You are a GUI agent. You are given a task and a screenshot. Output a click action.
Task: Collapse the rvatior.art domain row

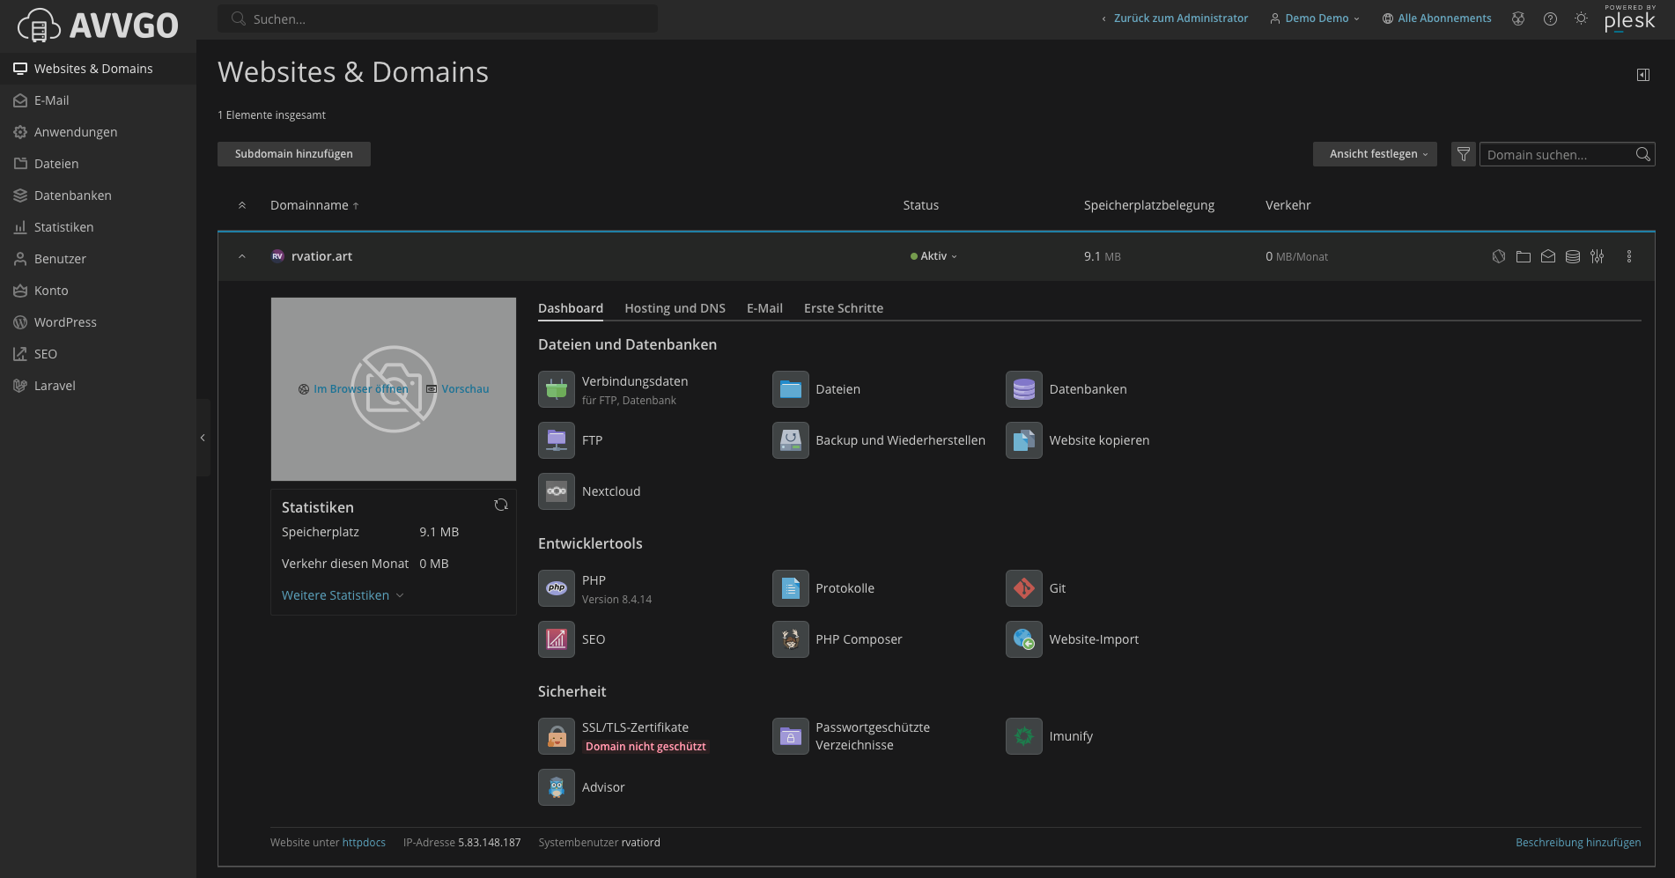tap(242, 256)
